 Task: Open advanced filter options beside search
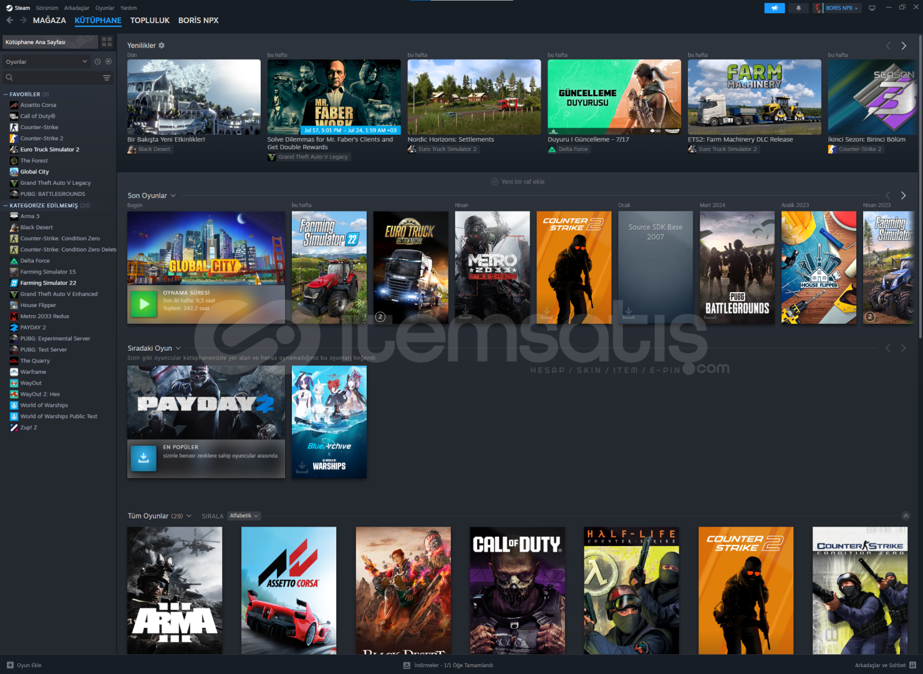click(x=107, y=78)
